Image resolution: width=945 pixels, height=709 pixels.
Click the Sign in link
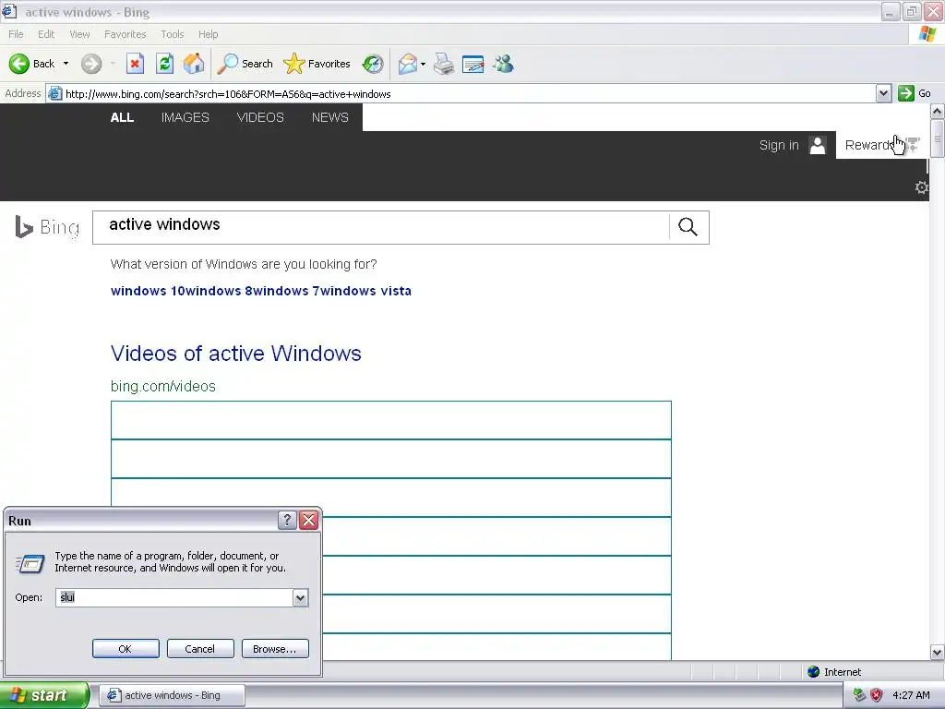coord(779,145)
